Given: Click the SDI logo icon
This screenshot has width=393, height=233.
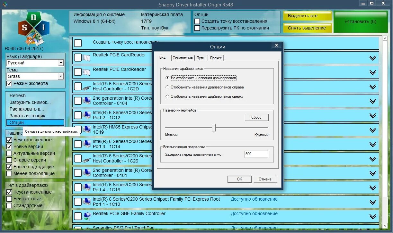Looking at the screenshot, I should pyautogui.click(x=34, y=28).
